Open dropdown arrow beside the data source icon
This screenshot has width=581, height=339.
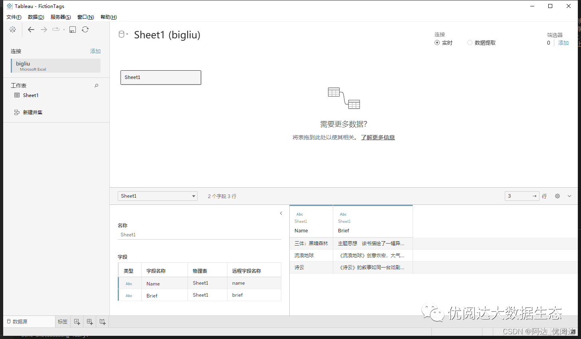(x=127, y=34)
